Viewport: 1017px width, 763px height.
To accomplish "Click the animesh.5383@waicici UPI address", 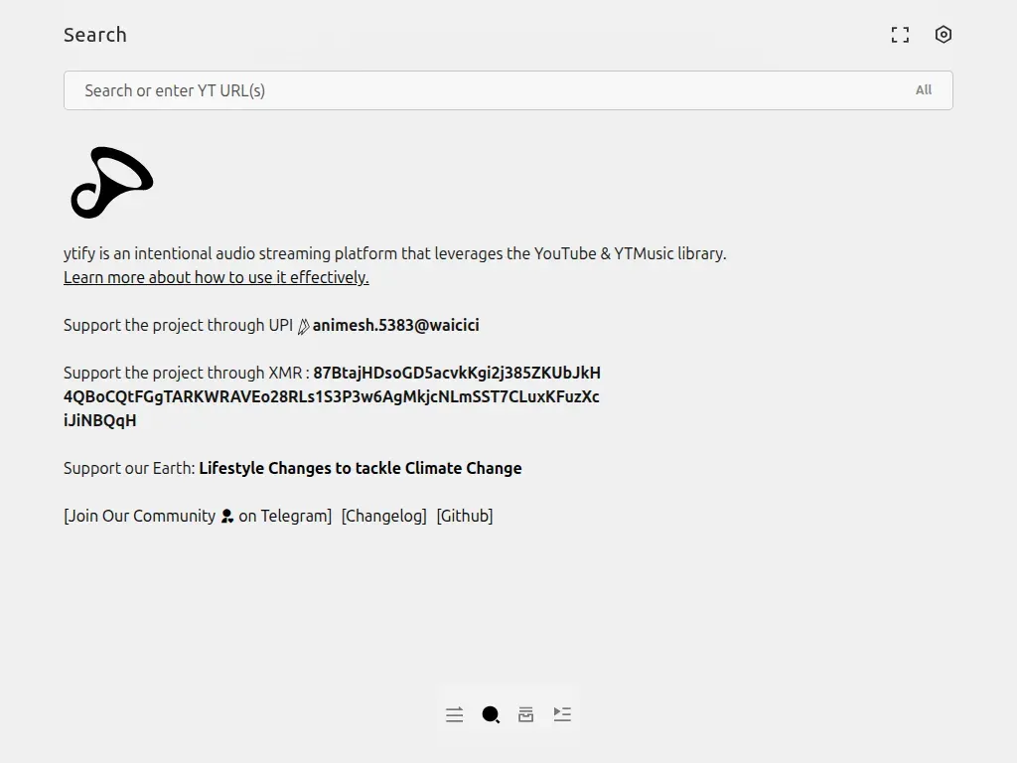I will tap(395, 325).
